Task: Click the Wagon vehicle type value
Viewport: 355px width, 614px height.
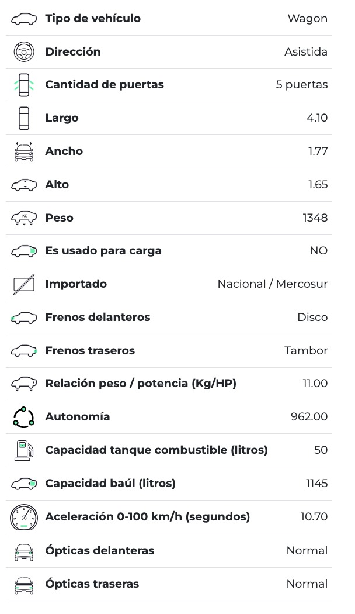Action: click(307, 19)
